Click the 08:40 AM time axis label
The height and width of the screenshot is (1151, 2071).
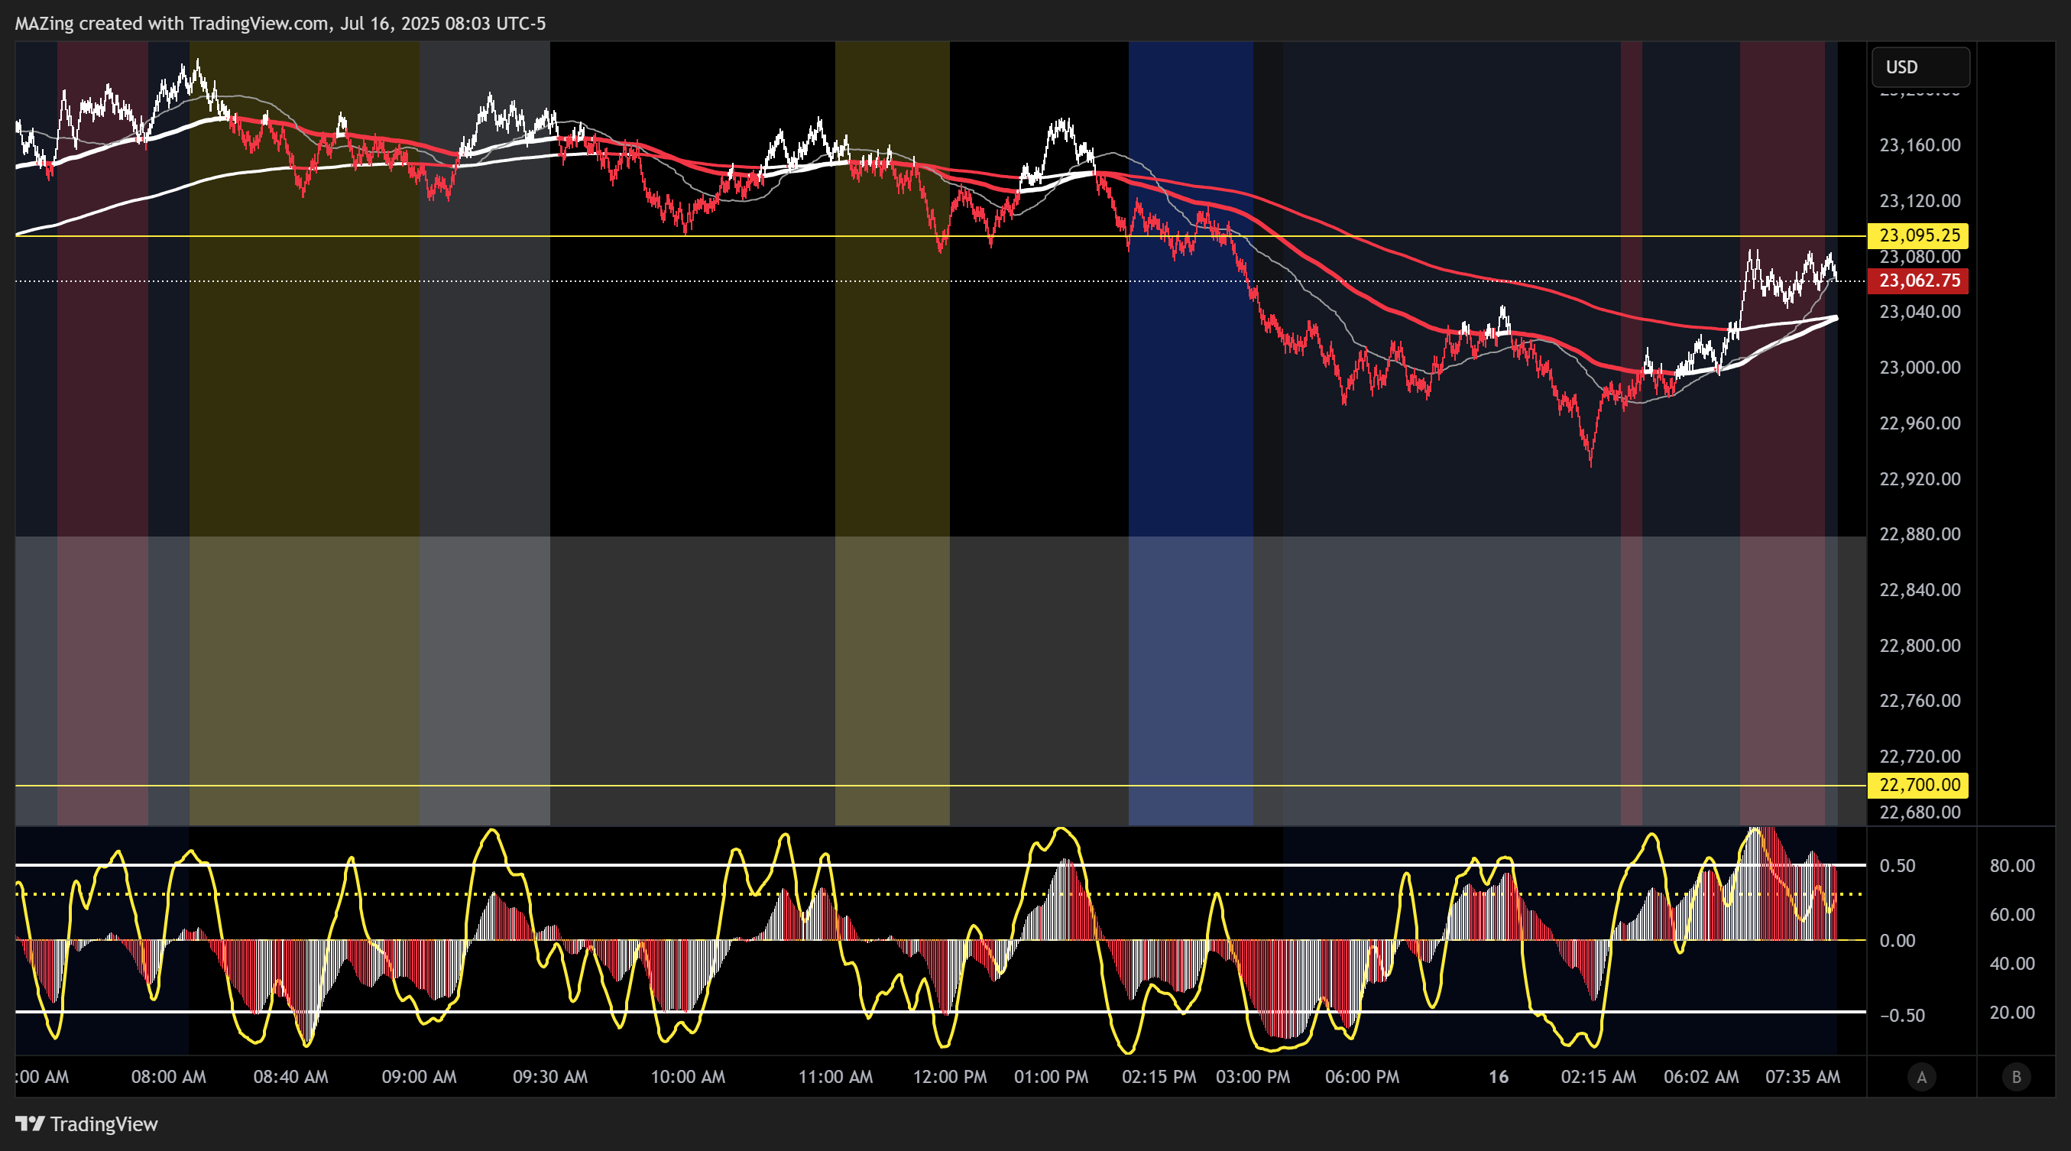coord(291,1077)
